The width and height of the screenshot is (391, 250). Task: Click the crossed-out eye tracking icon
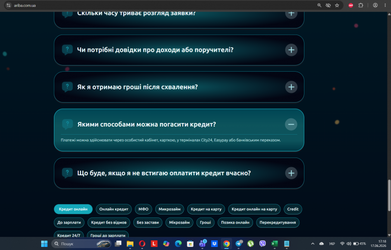pyautogui.click(x=328, y=5)
